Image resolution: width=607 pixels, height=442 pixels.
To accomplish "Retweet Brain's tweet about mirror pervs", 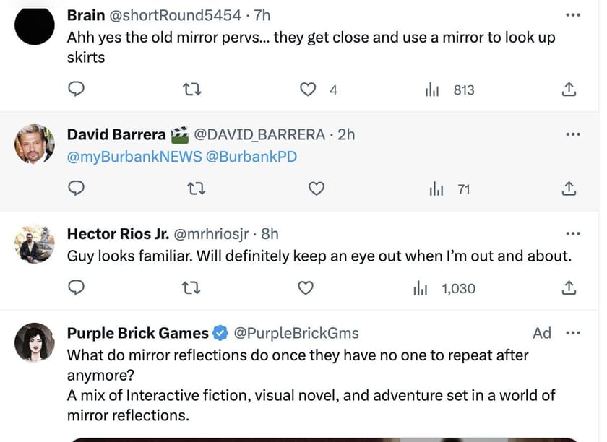I will pyautogui.click(x=191, y=90).
